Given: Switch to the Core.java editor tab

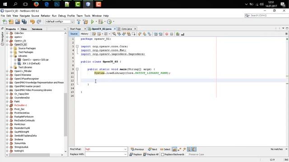Looking at the screenshot, I should pos(126,29).
